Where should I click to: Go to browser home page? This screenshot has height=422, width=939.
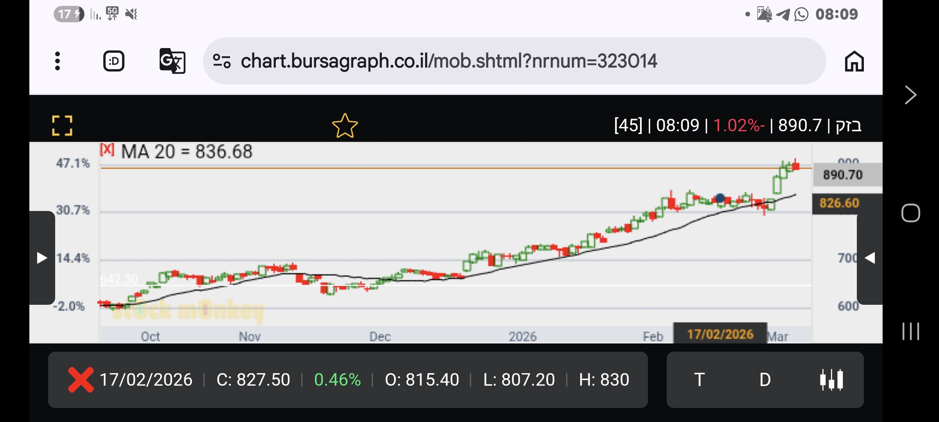click(854, 61)
